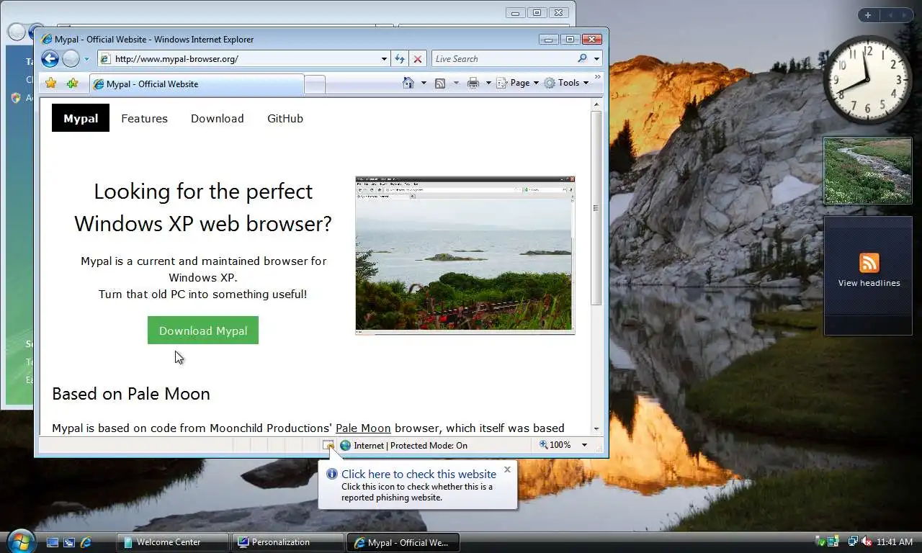Click the network tray icon
Screen dimensions: 922x553
pyautogui.click(x=853, y=541)
